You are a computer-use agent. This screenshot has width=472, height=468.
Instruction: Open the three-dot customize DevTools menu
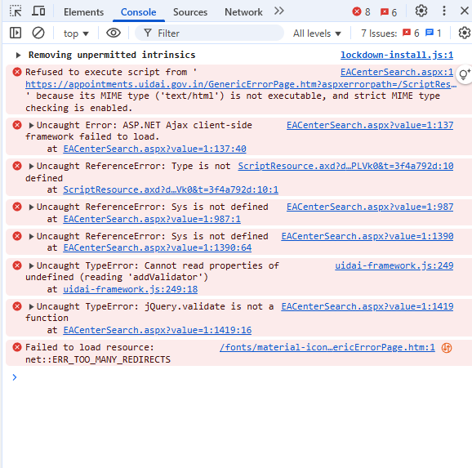point(444,11)
